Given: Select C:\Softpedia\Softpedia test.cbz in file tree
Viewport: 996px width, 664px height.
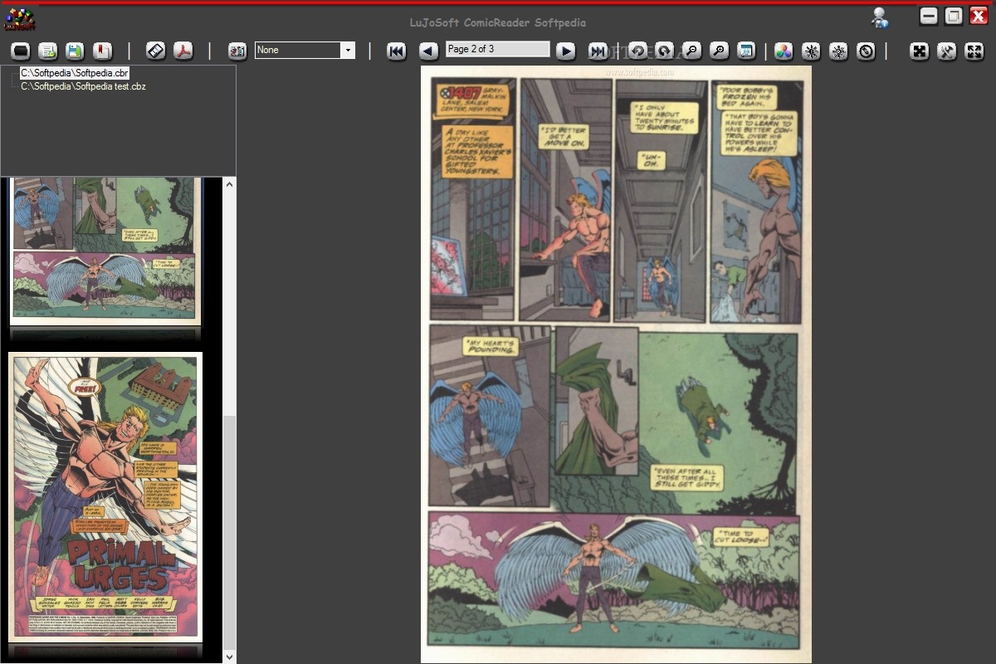Looking at the screenshot, I should coord(83,85).
